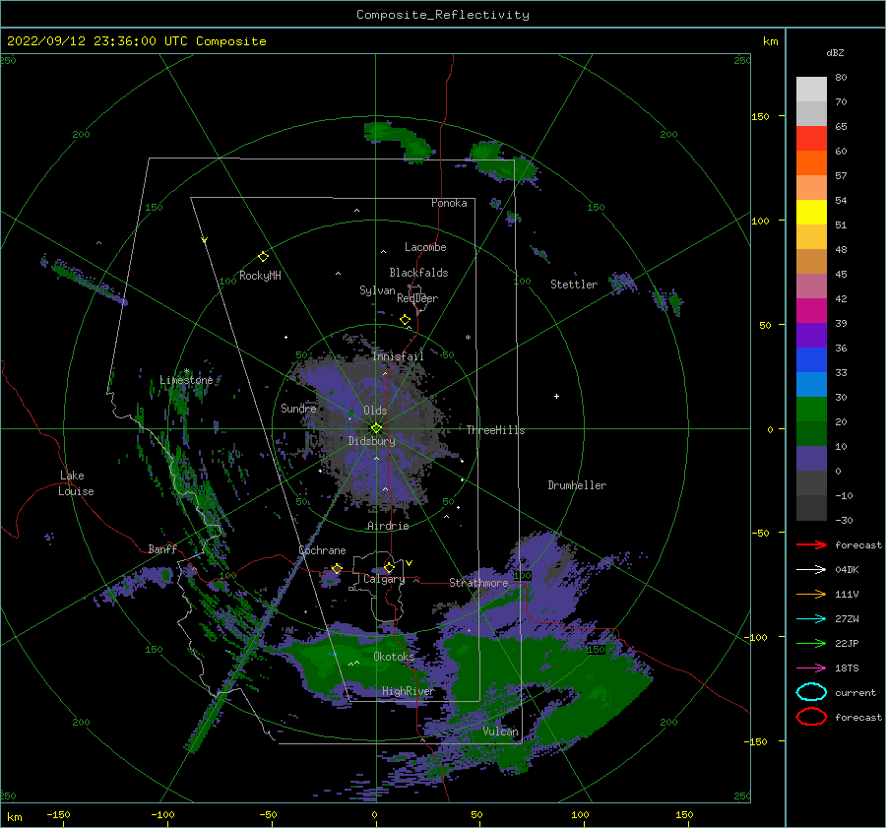Image resolution: width=886 pixels, height=828 pixels.
Task: Click the Lake Louise label
Action: (x=76, y=483)
